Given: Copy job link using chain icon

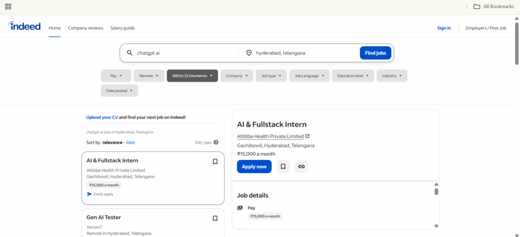Looking at the screenshot, I should point(301,166).
